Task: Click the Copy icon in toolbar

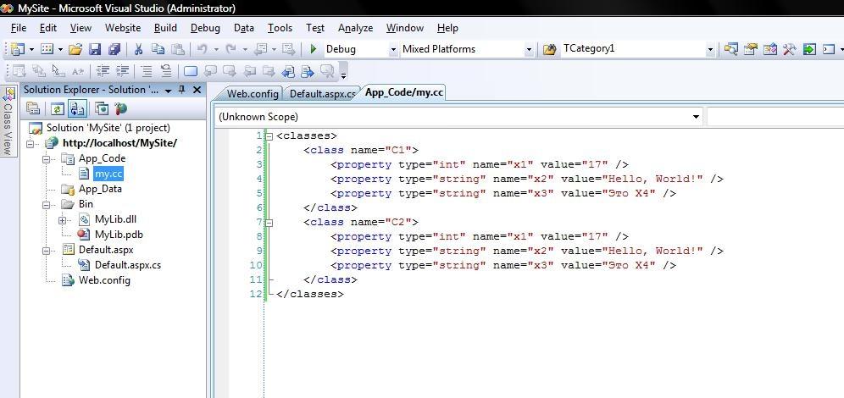Action: point(158,49)
